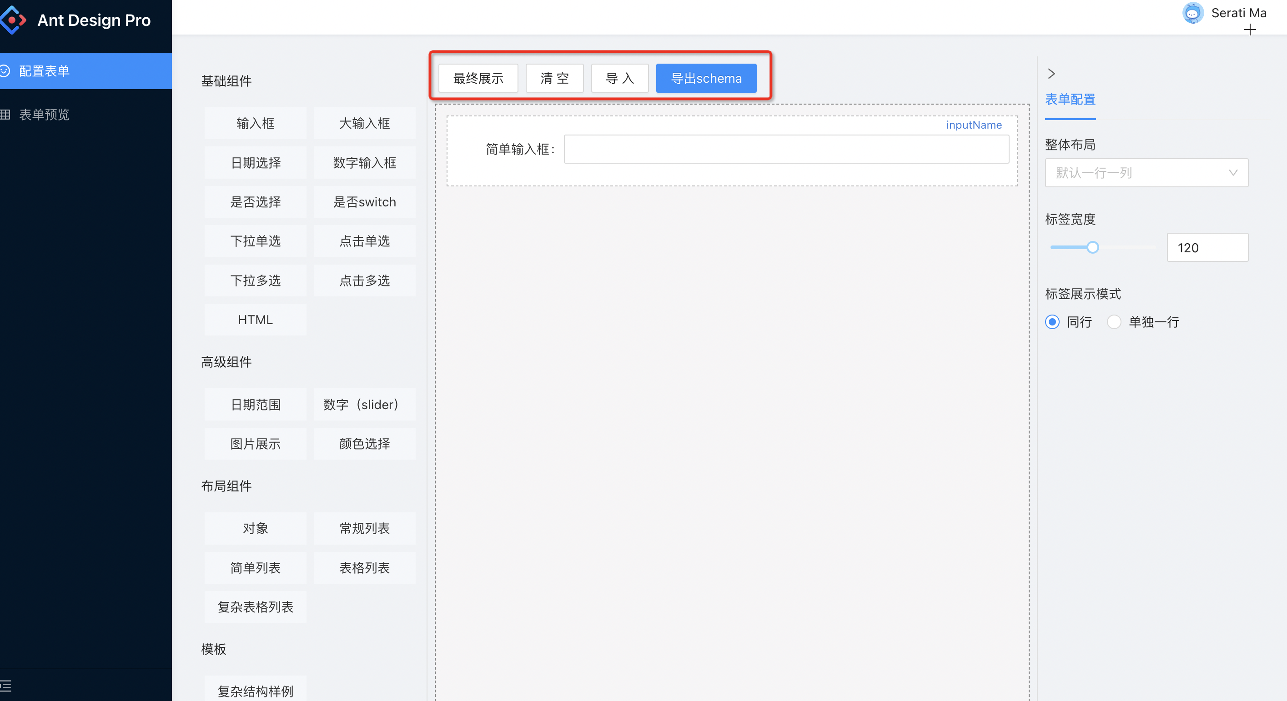Screen dimensions: 1287x701
Task: Add the HTML component
Action: click(255, 320)
